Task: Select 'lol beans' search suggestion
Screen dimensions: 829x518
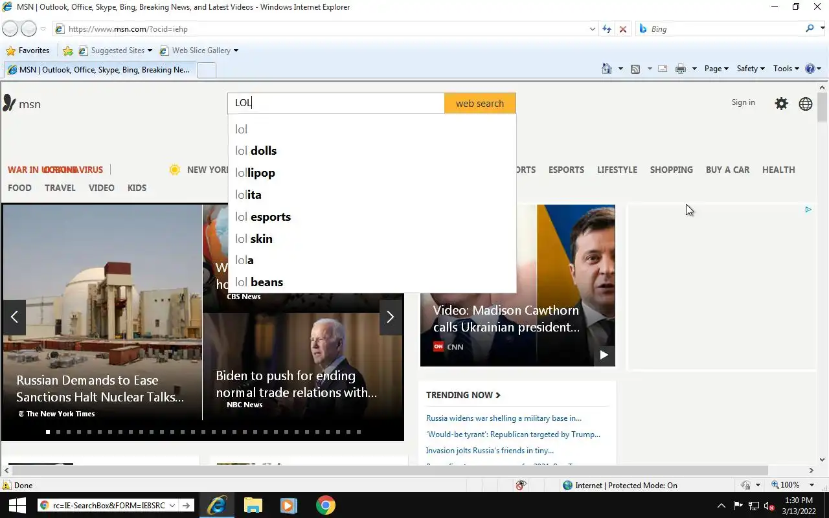Action: click(372, 282)
